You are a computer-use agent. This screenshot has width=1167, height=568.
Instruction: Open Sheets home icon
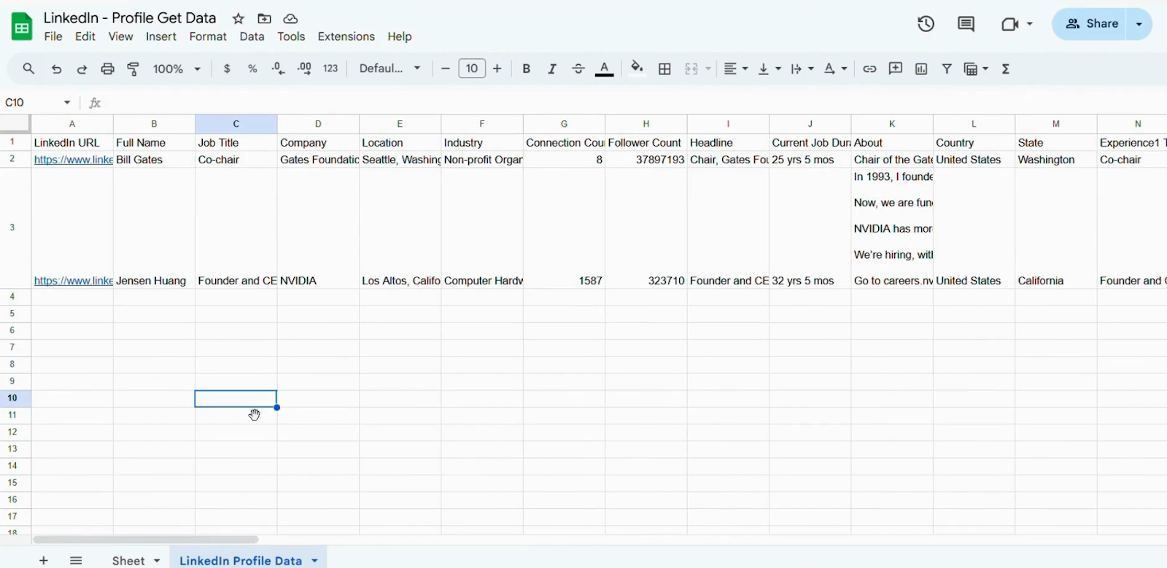pyautogui.click(x=22, y=27)
